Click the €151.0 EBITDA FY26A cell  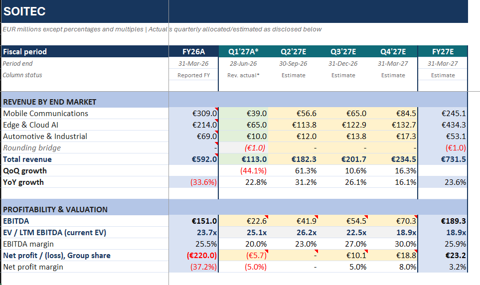pos(193,221)
